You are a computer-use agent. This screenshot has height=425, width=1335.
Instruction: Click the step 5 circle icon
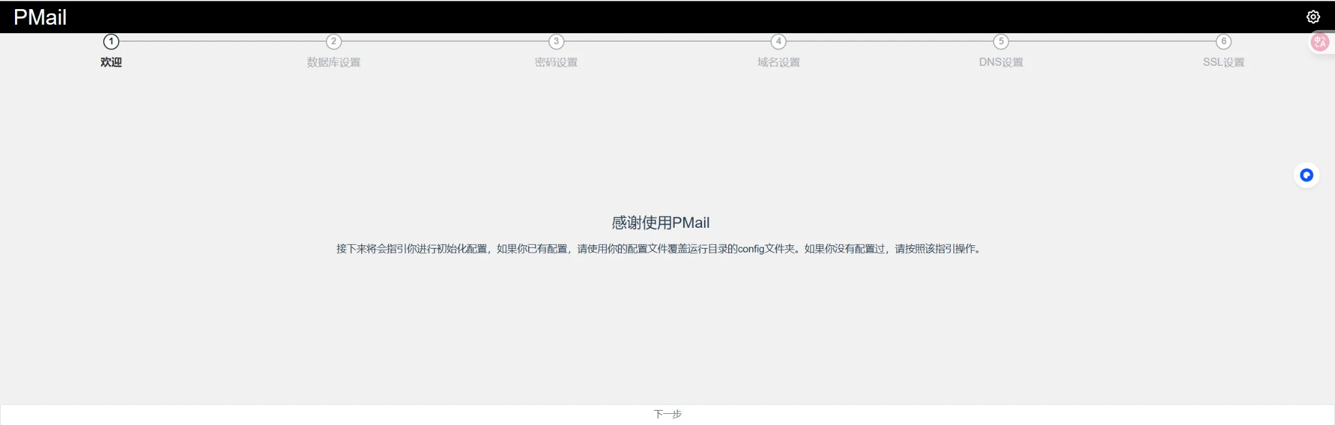click(x=1001, y=42)
